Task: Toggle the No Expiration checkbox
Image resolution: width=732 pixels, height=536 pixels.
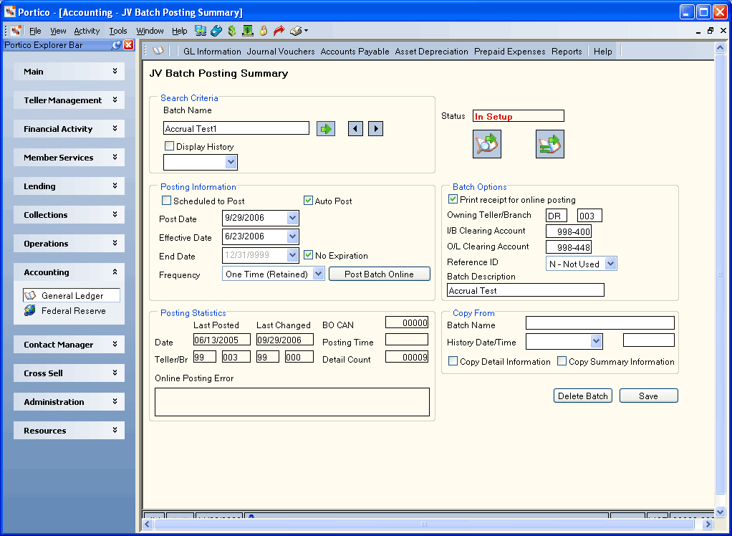Action: click(x=308, y=255)
